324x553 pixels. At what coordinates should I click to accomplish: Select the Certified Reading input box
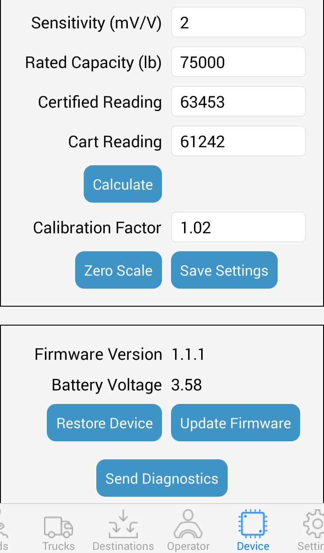click(238, 102)
